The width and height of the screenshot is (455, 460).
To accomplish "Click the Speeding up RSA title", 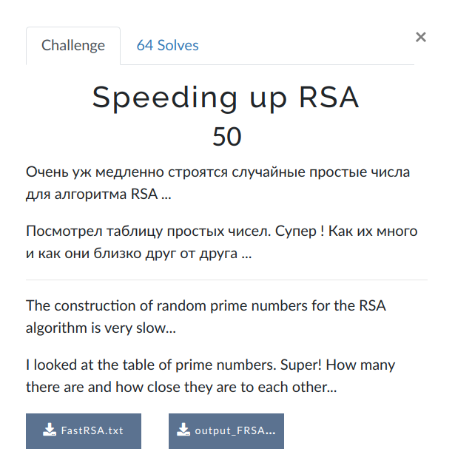I will pos(226,98).
